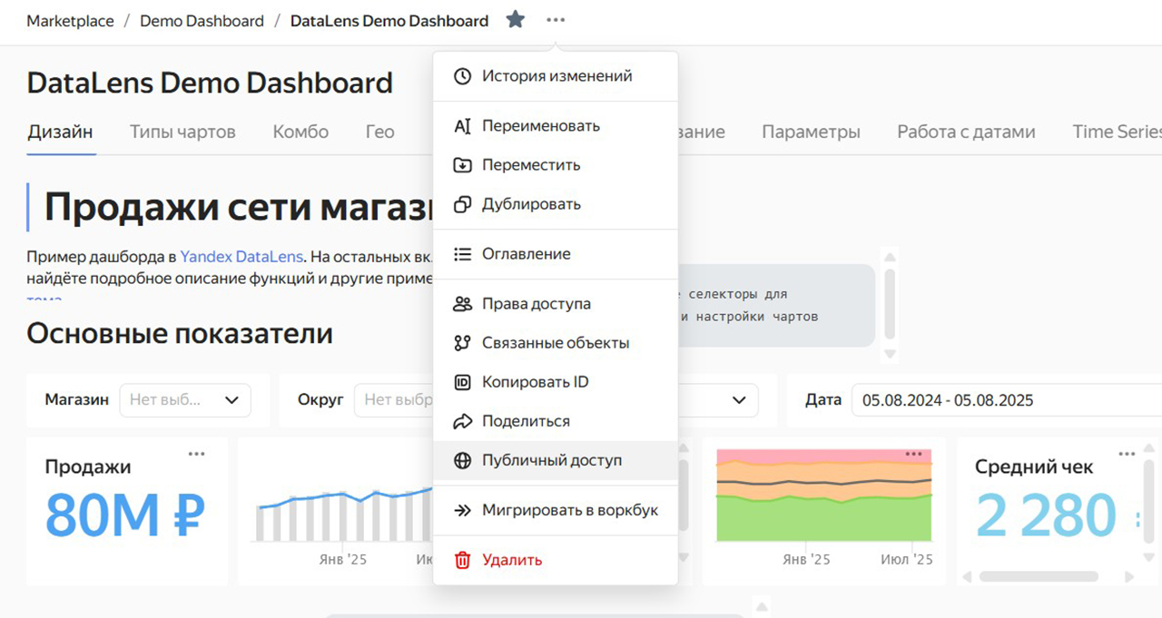Click the favorite star icon
Screen dimensions: 1162x618
(x=516, y=20)
